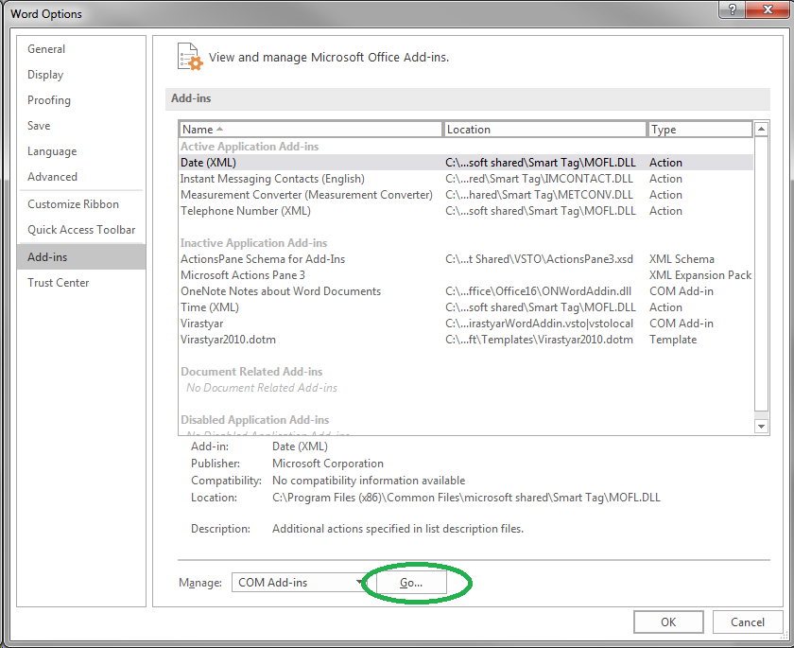794x648 pixels.
Task: Select the Time (XML) add-in row
Action: pos(466,307)
